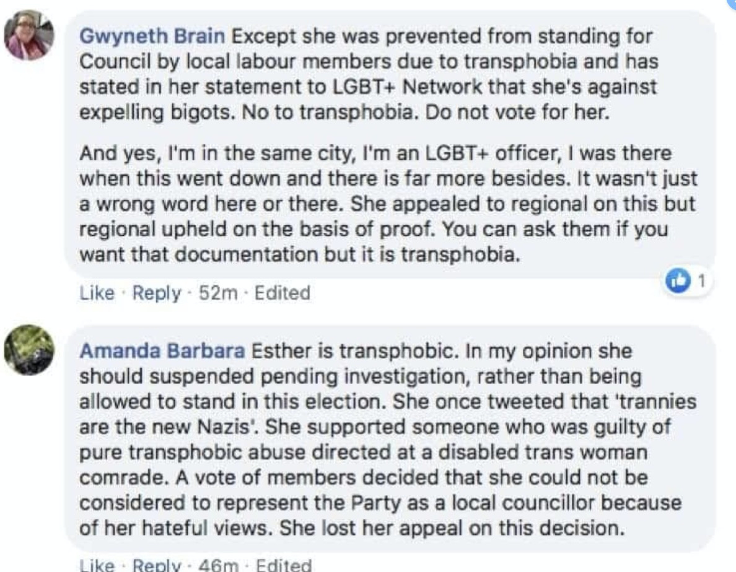736x572 pixels.
Task: Click the text body of Amanda's comment
Action: (388, 440)
